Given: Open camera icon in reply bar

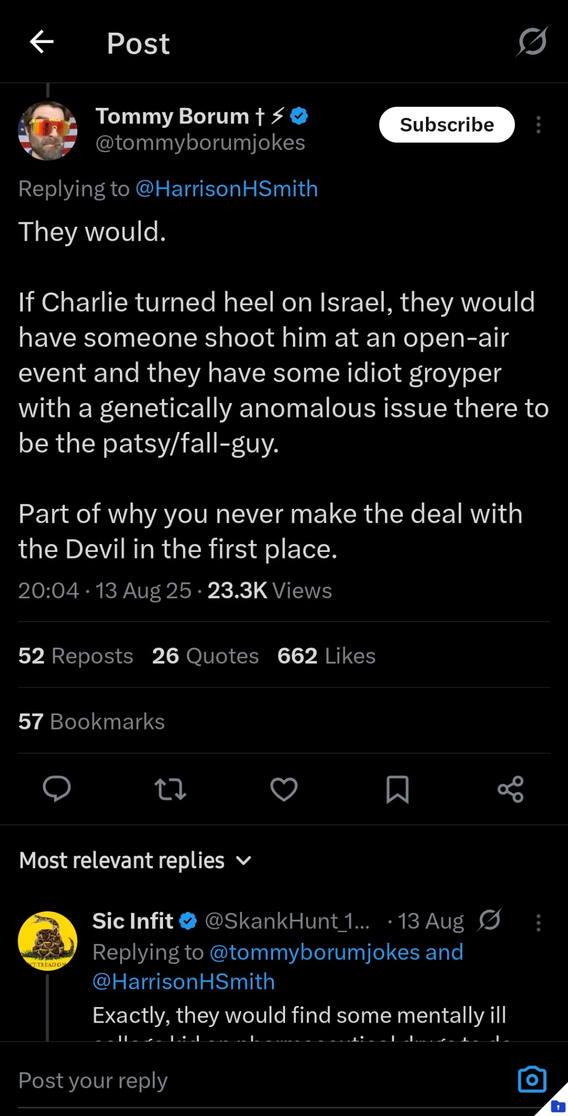Looking at the screenshot, I should coord(532,1079).
